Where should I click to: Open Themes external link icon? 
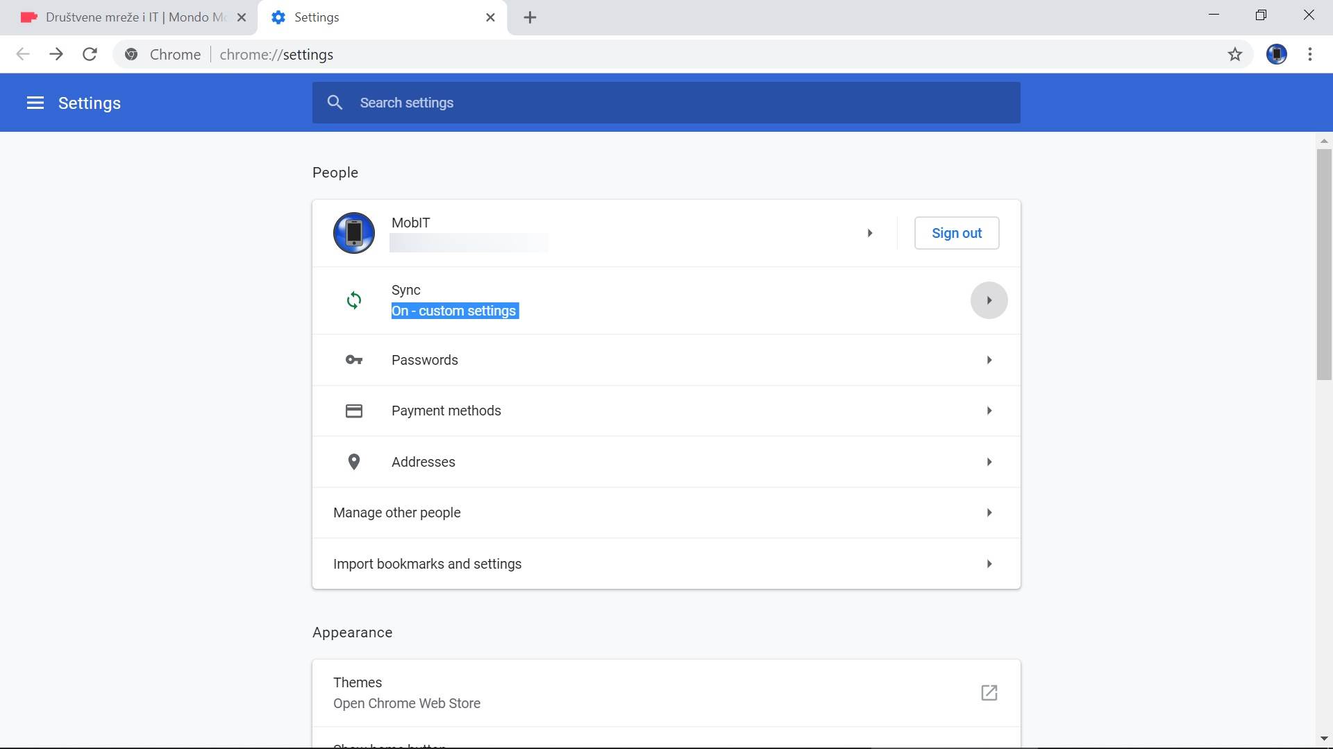tap(989, 693)
